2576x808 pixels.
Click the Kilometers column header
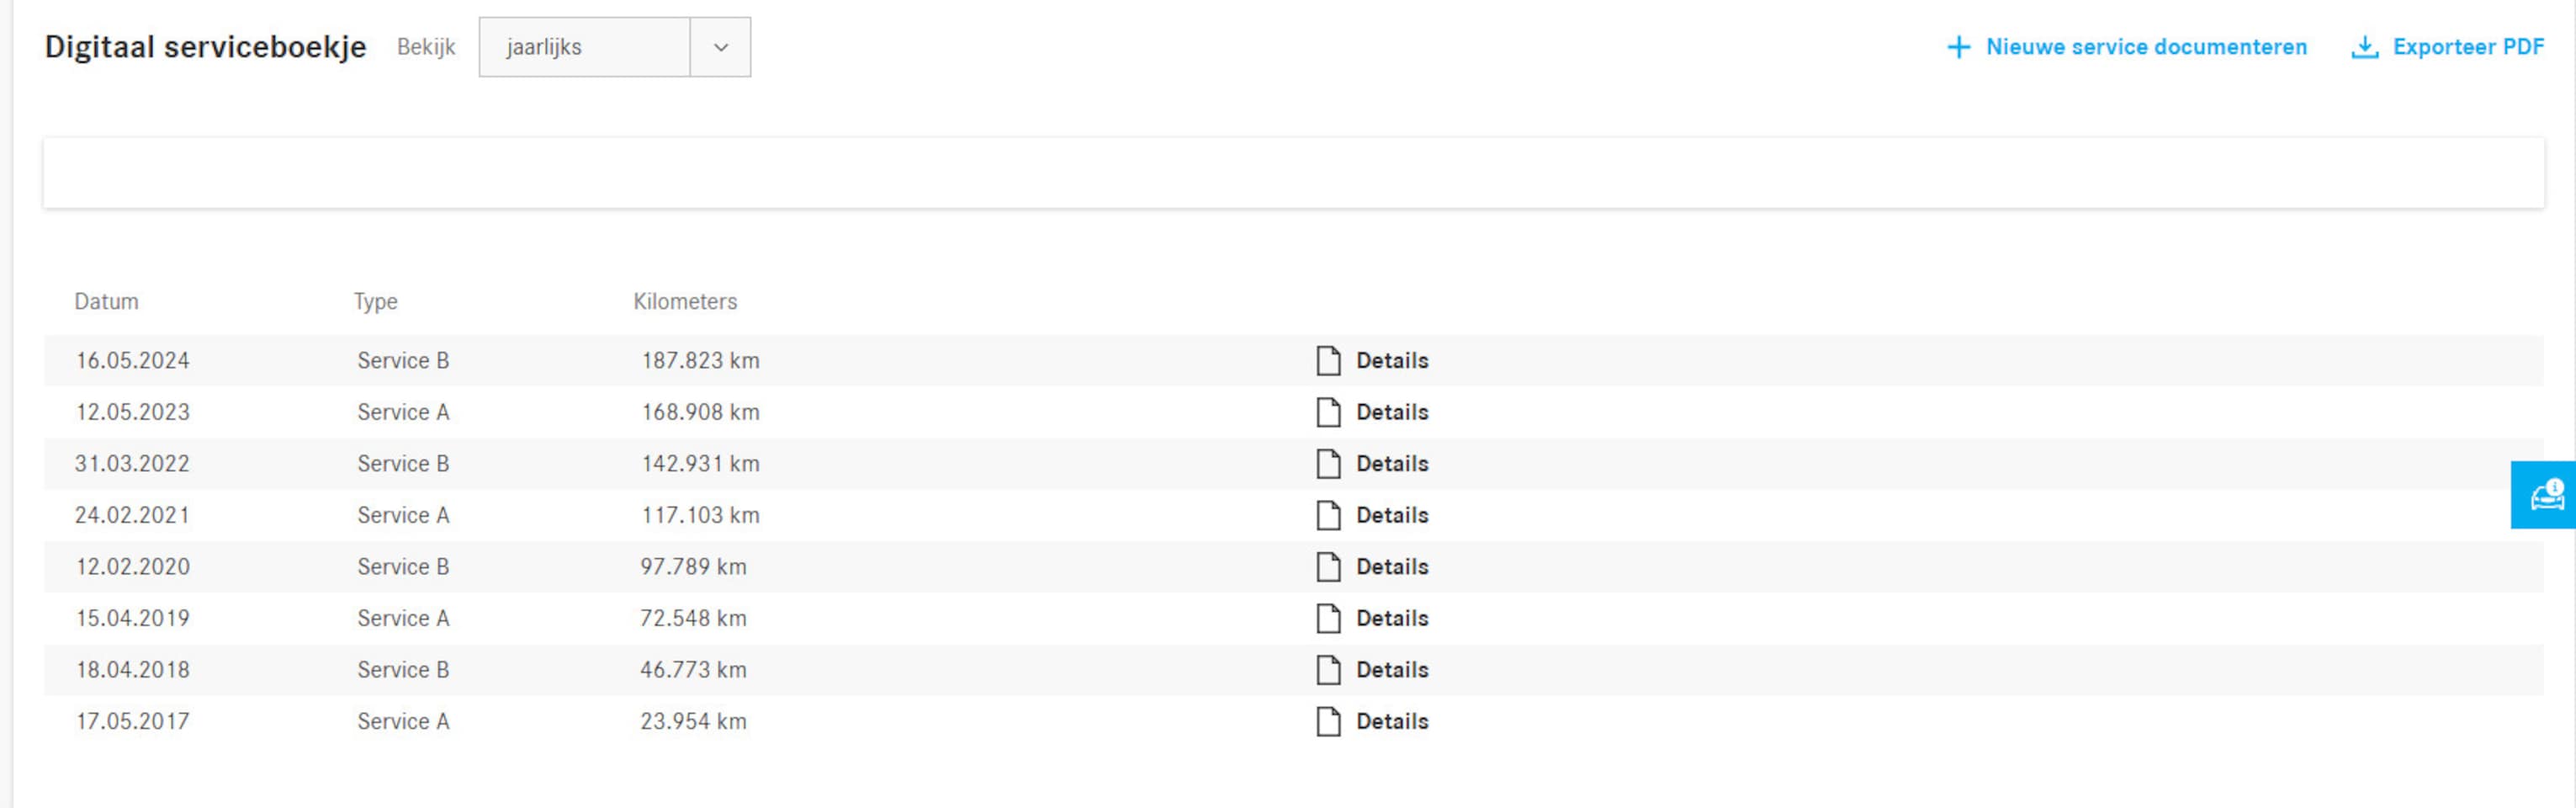point(685,301)
